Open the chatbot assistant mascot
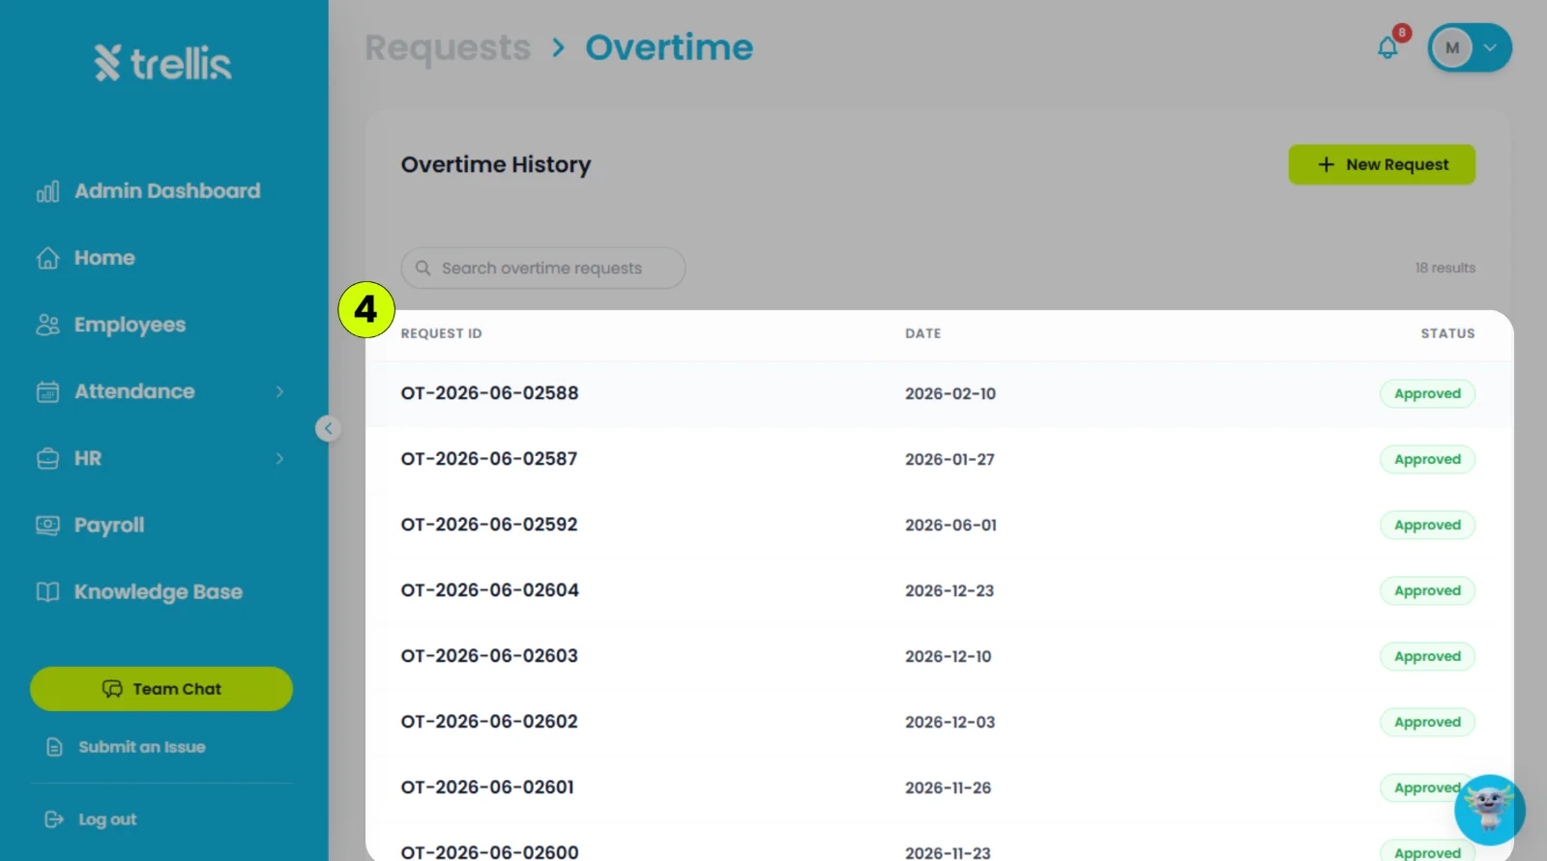 point(1489,809)
